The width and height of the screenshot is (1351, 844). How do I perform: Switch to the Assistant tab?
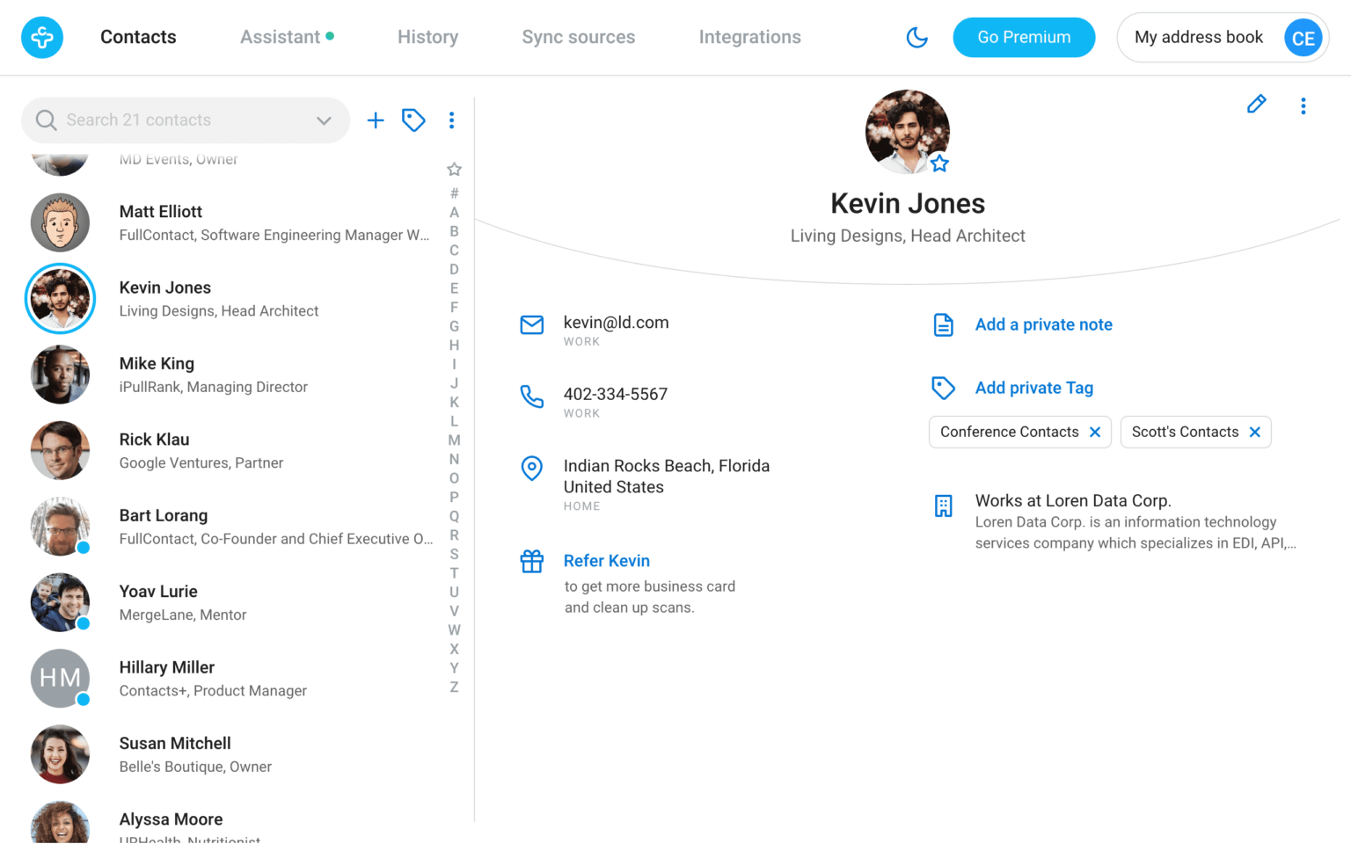click(279, 37)
